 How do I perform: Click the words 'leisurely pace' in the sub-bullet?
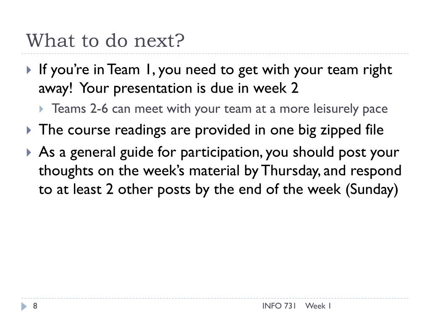click(351, 109)
